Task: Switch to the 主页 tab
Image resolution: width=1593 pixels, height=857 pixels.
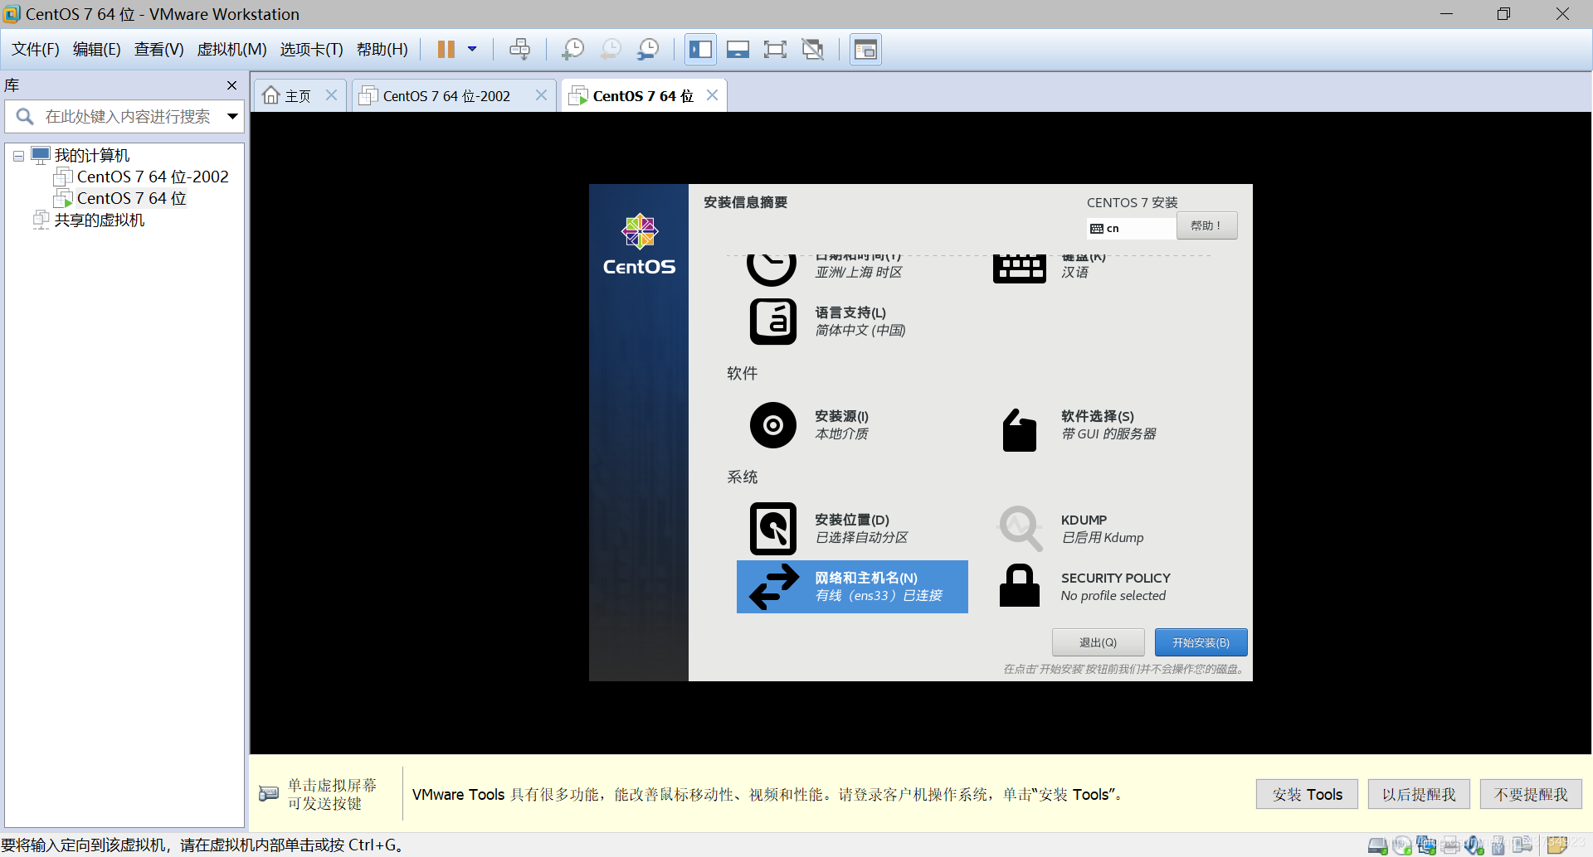Action: tap(288, 96)
